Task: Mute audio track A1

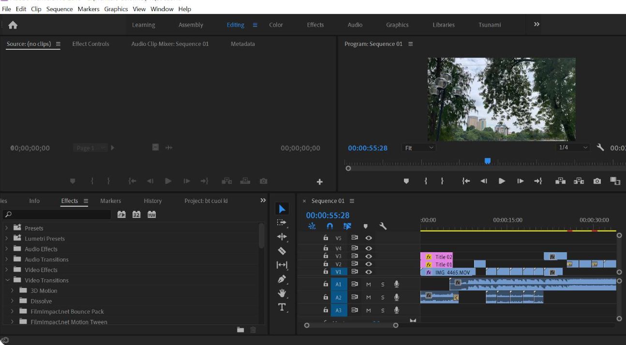Action: coord(369,284)
